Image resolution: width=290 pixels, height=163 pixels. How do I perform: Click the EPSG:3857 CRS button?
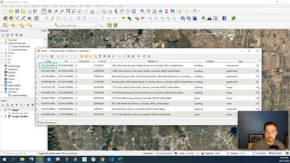tap(275, 153)
